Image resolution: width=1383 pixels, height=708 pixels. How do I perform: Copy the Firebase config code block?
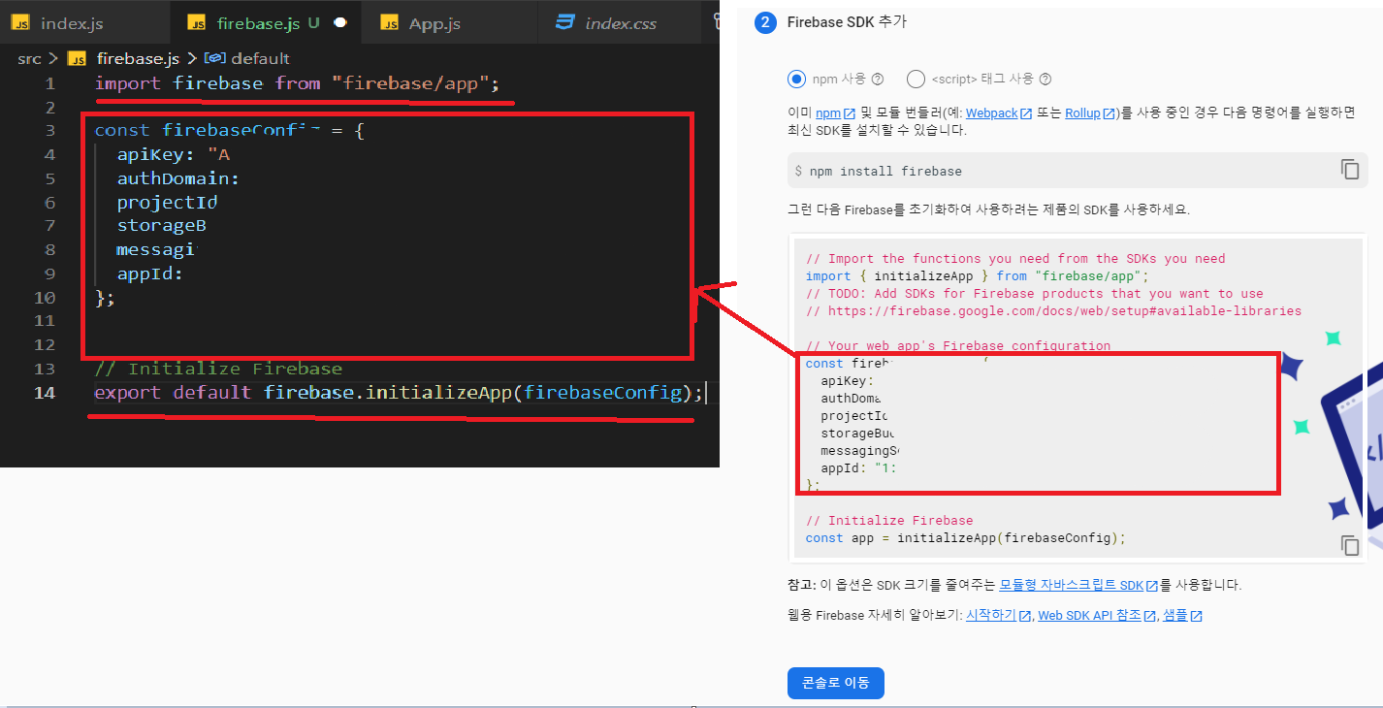(1350, 545)
